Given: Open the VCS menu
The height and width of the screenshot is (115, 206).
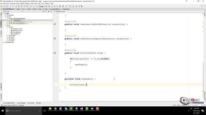Looking at the screenshot, I should 43,4.
